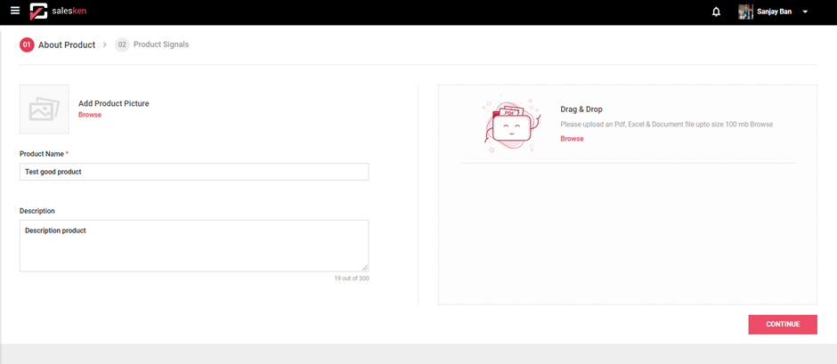837x364 pixels.
Task: Grab the description box resize handle
Action: (365, 268)
